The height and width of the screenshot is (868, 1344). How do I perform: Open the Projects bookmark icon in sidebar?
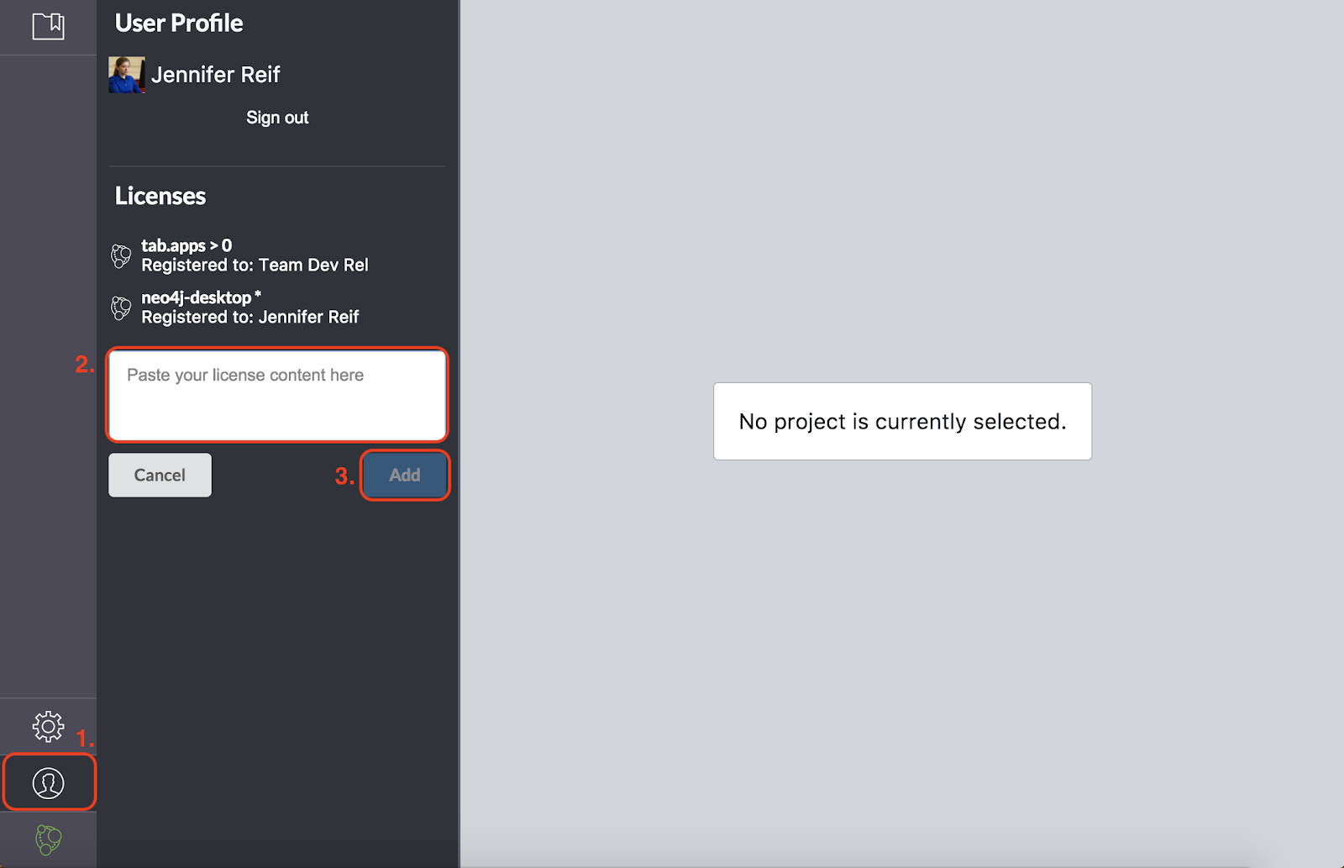pyautogui.click(x=48, y=26)
